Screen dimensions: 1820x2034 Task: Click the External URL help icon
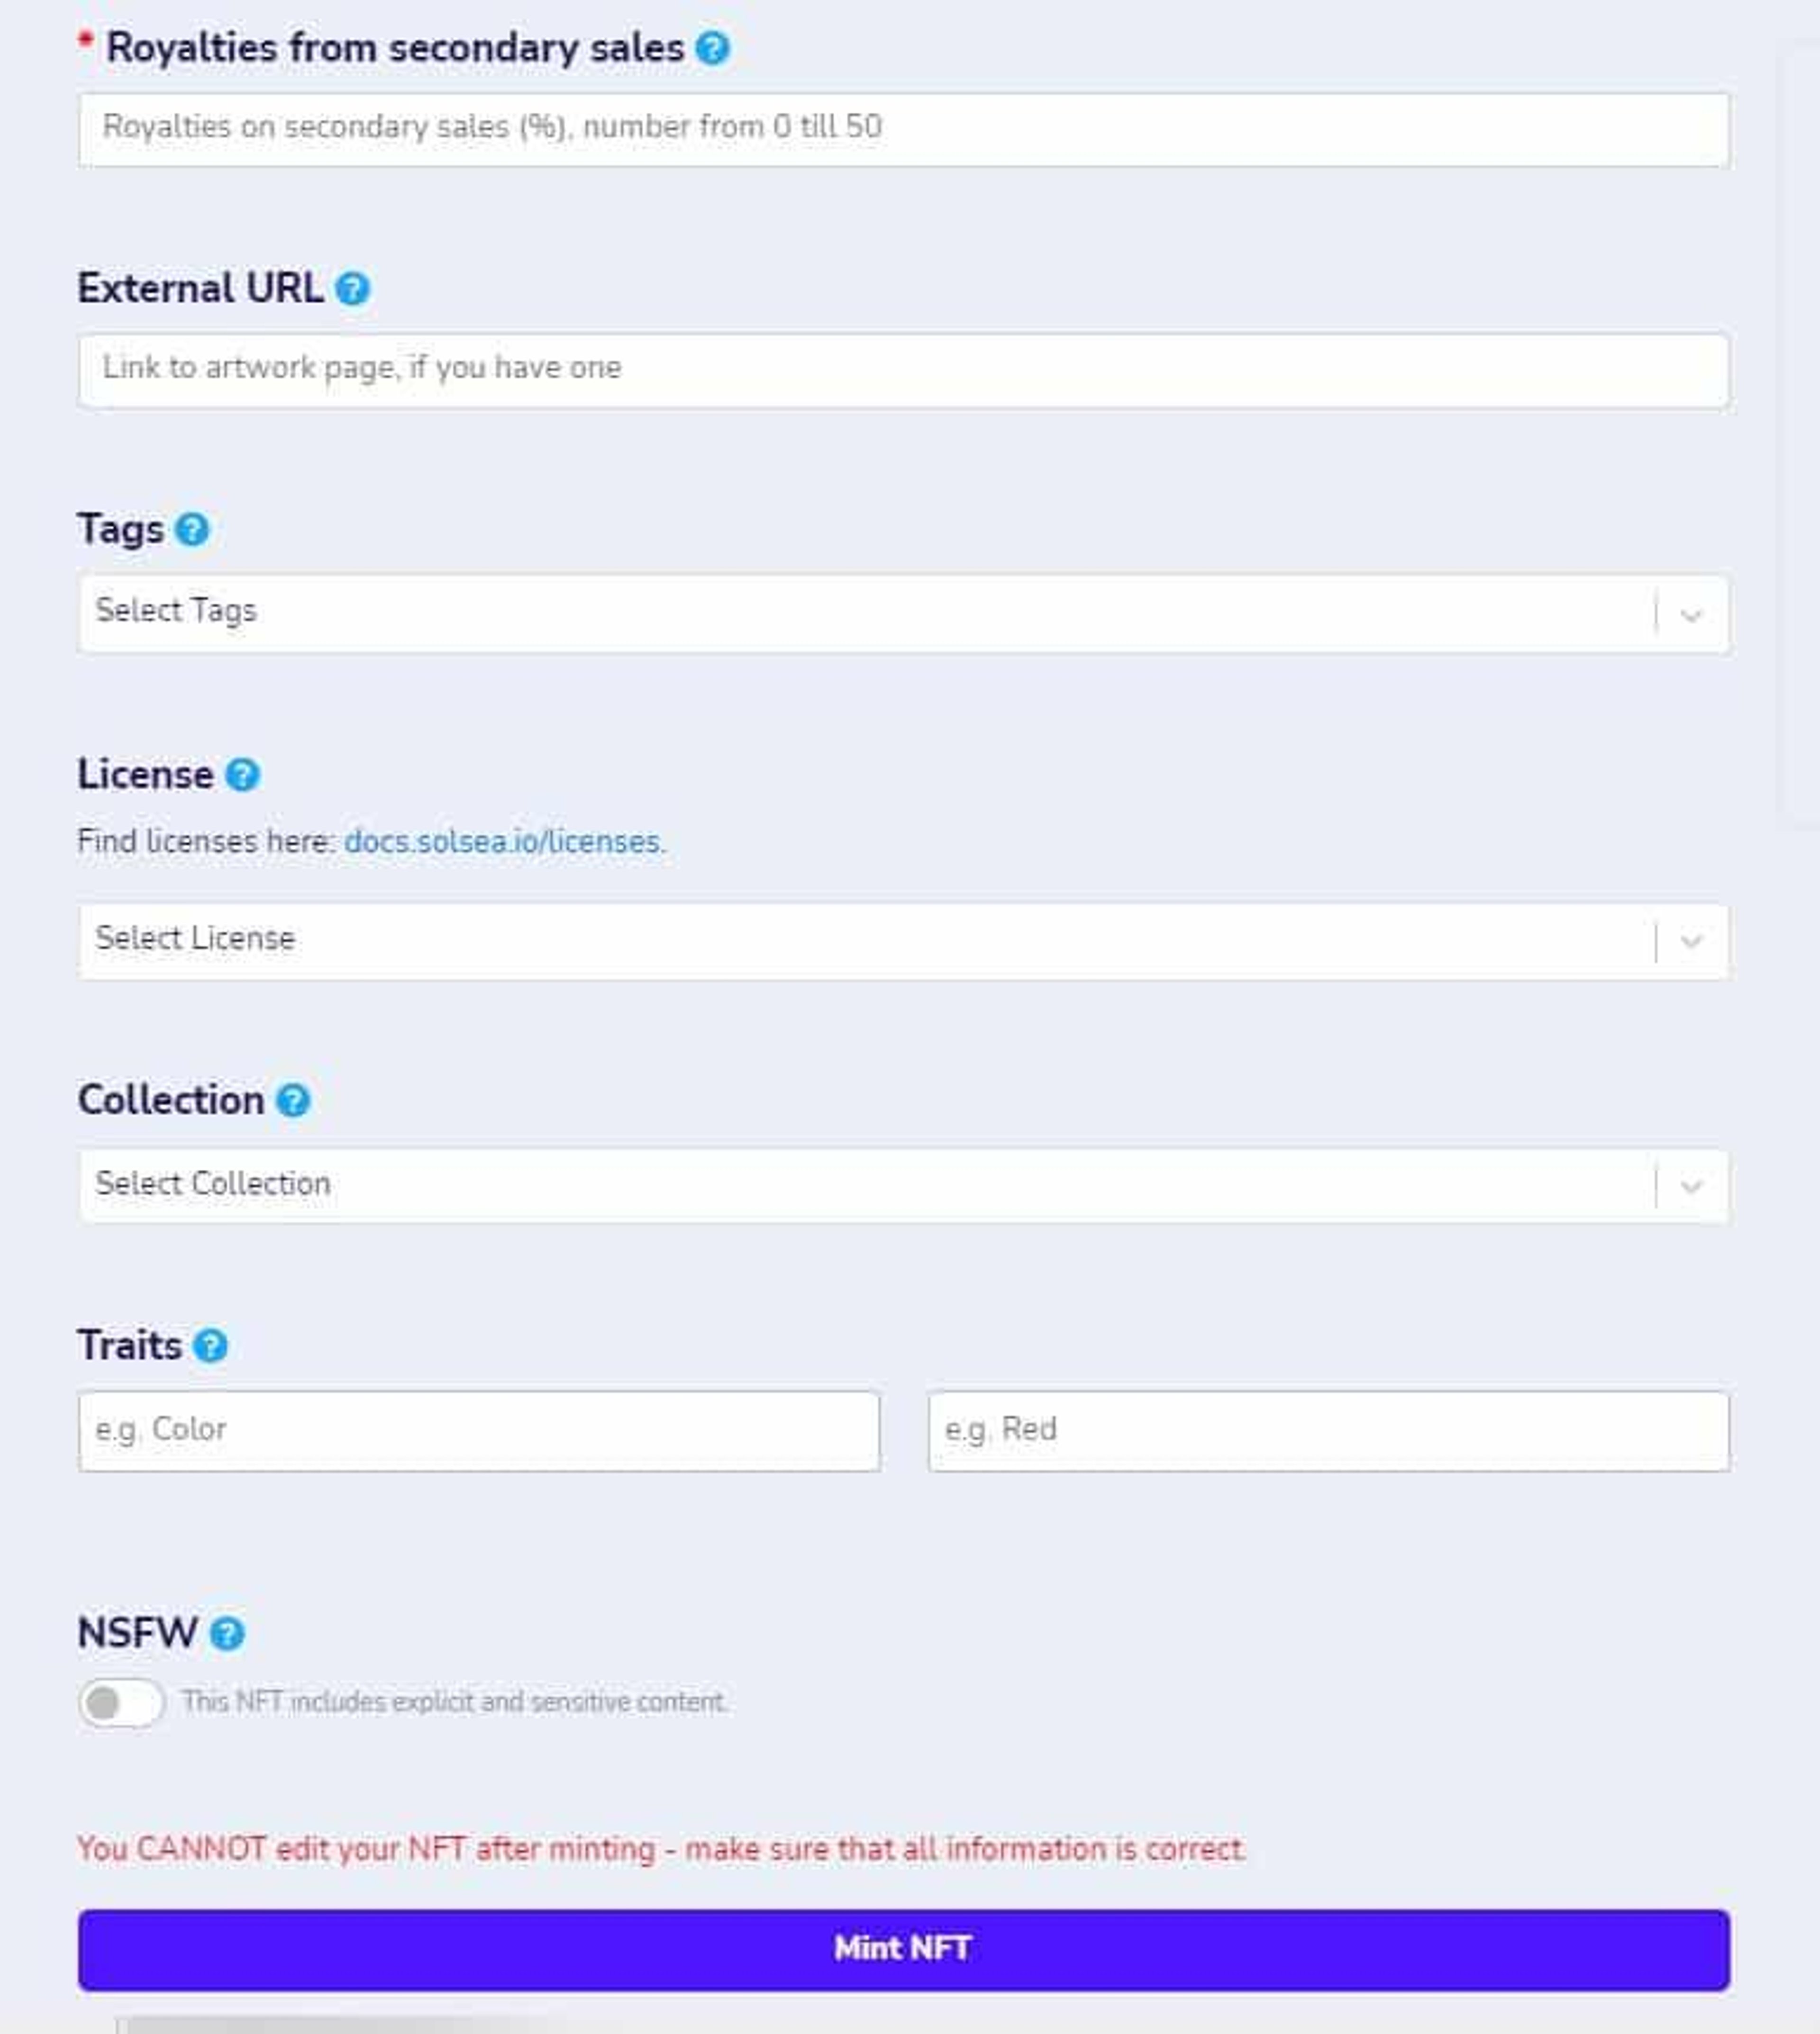pos(352,289)
